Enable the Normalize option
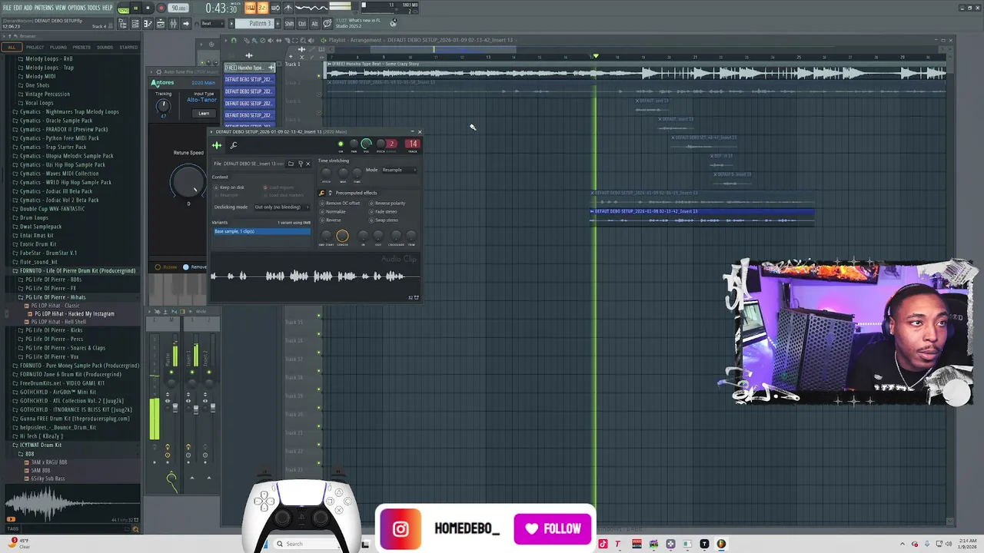 [322, 212]
